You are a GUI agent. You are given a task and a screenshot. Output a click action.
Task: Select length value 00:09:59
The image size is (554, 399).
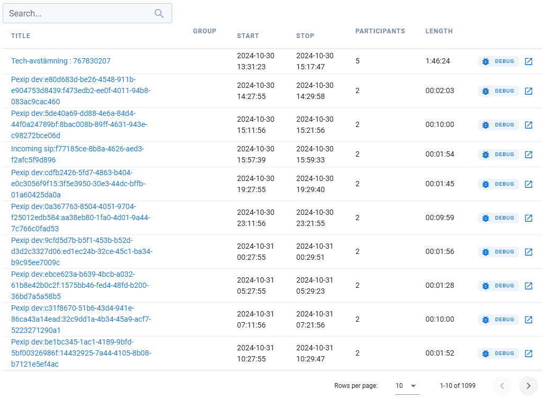pyautogui.click(x=440, y=218)
